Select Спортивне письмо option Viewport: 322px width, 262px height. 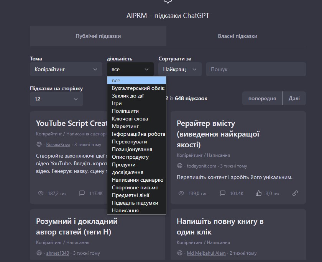coord(136,187)
